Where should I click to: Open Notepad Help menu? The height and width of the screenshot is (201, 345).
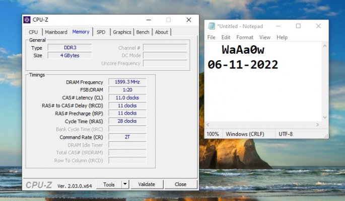pos(282,37)
